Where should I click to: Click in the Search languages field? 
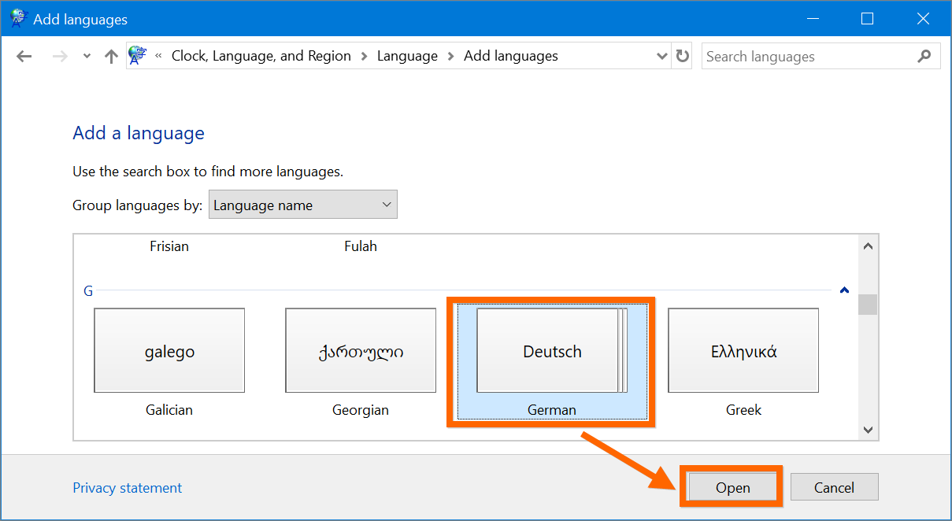pos(807,57)
